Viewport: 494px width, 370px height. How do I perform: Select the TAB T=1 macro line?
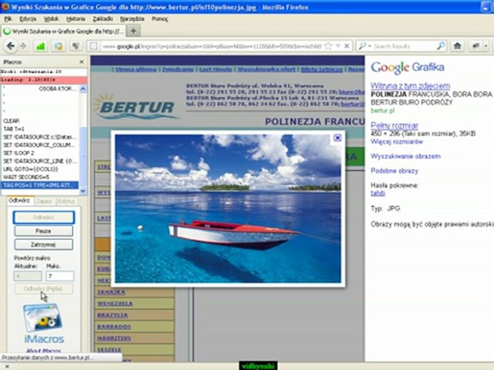(40, 129)
